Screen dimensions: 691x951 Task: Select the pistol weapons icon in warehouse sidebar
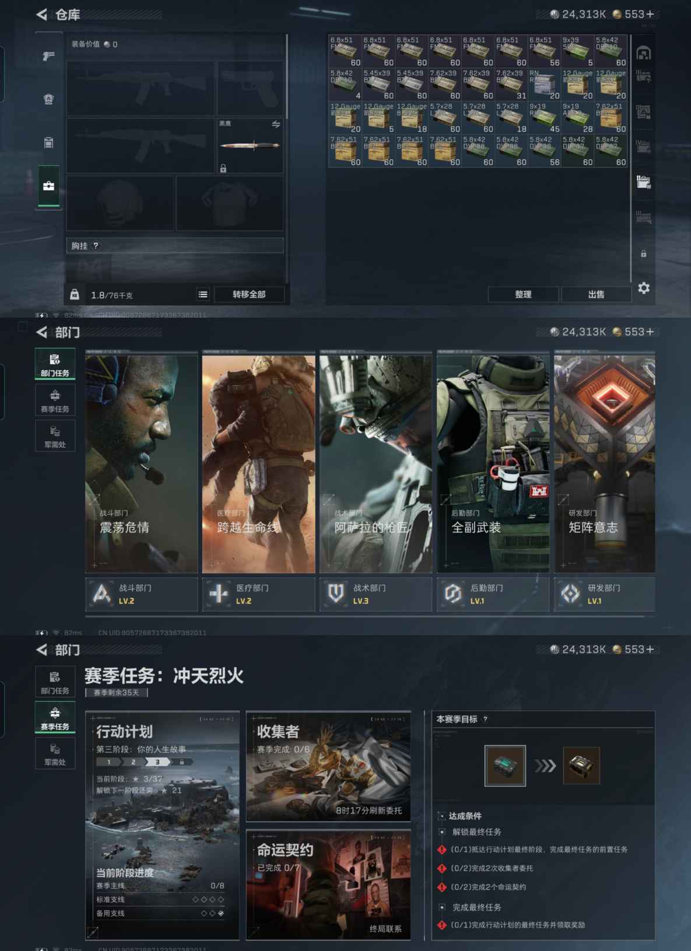pyautogui.click(x=48, y=56)
